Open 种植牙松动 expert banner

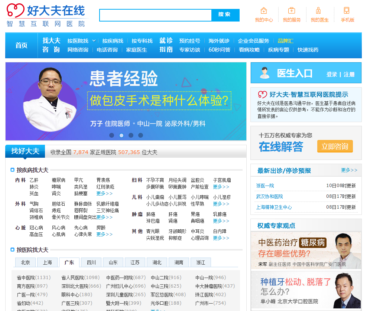pos(306,290)
